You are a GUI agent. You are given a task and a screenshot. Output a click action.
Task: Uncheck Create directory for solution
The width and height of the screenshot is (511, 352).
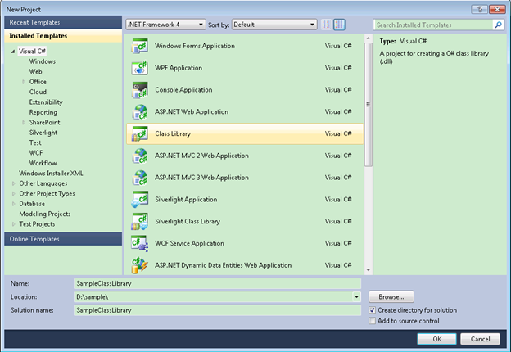click(373, 310)
